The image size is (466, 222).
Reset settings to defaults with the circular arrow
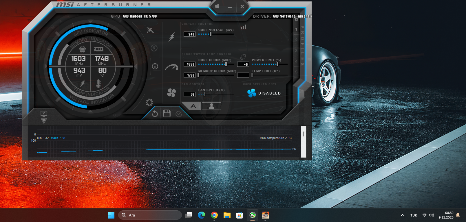[155, 114]
